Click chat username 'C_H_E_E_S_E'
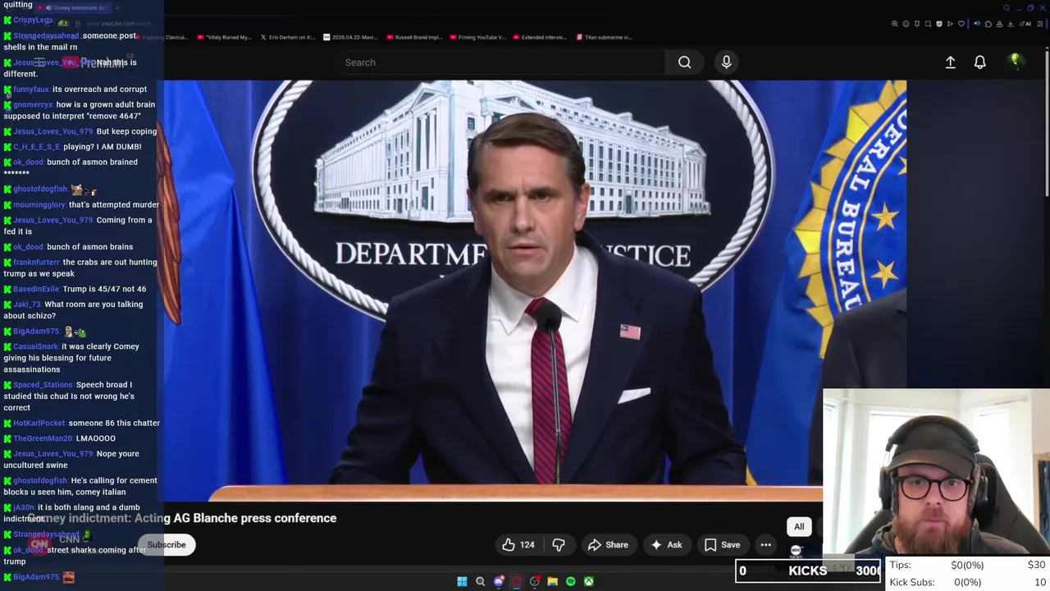Screen dimensions: 1050x591 click(36, 147)
